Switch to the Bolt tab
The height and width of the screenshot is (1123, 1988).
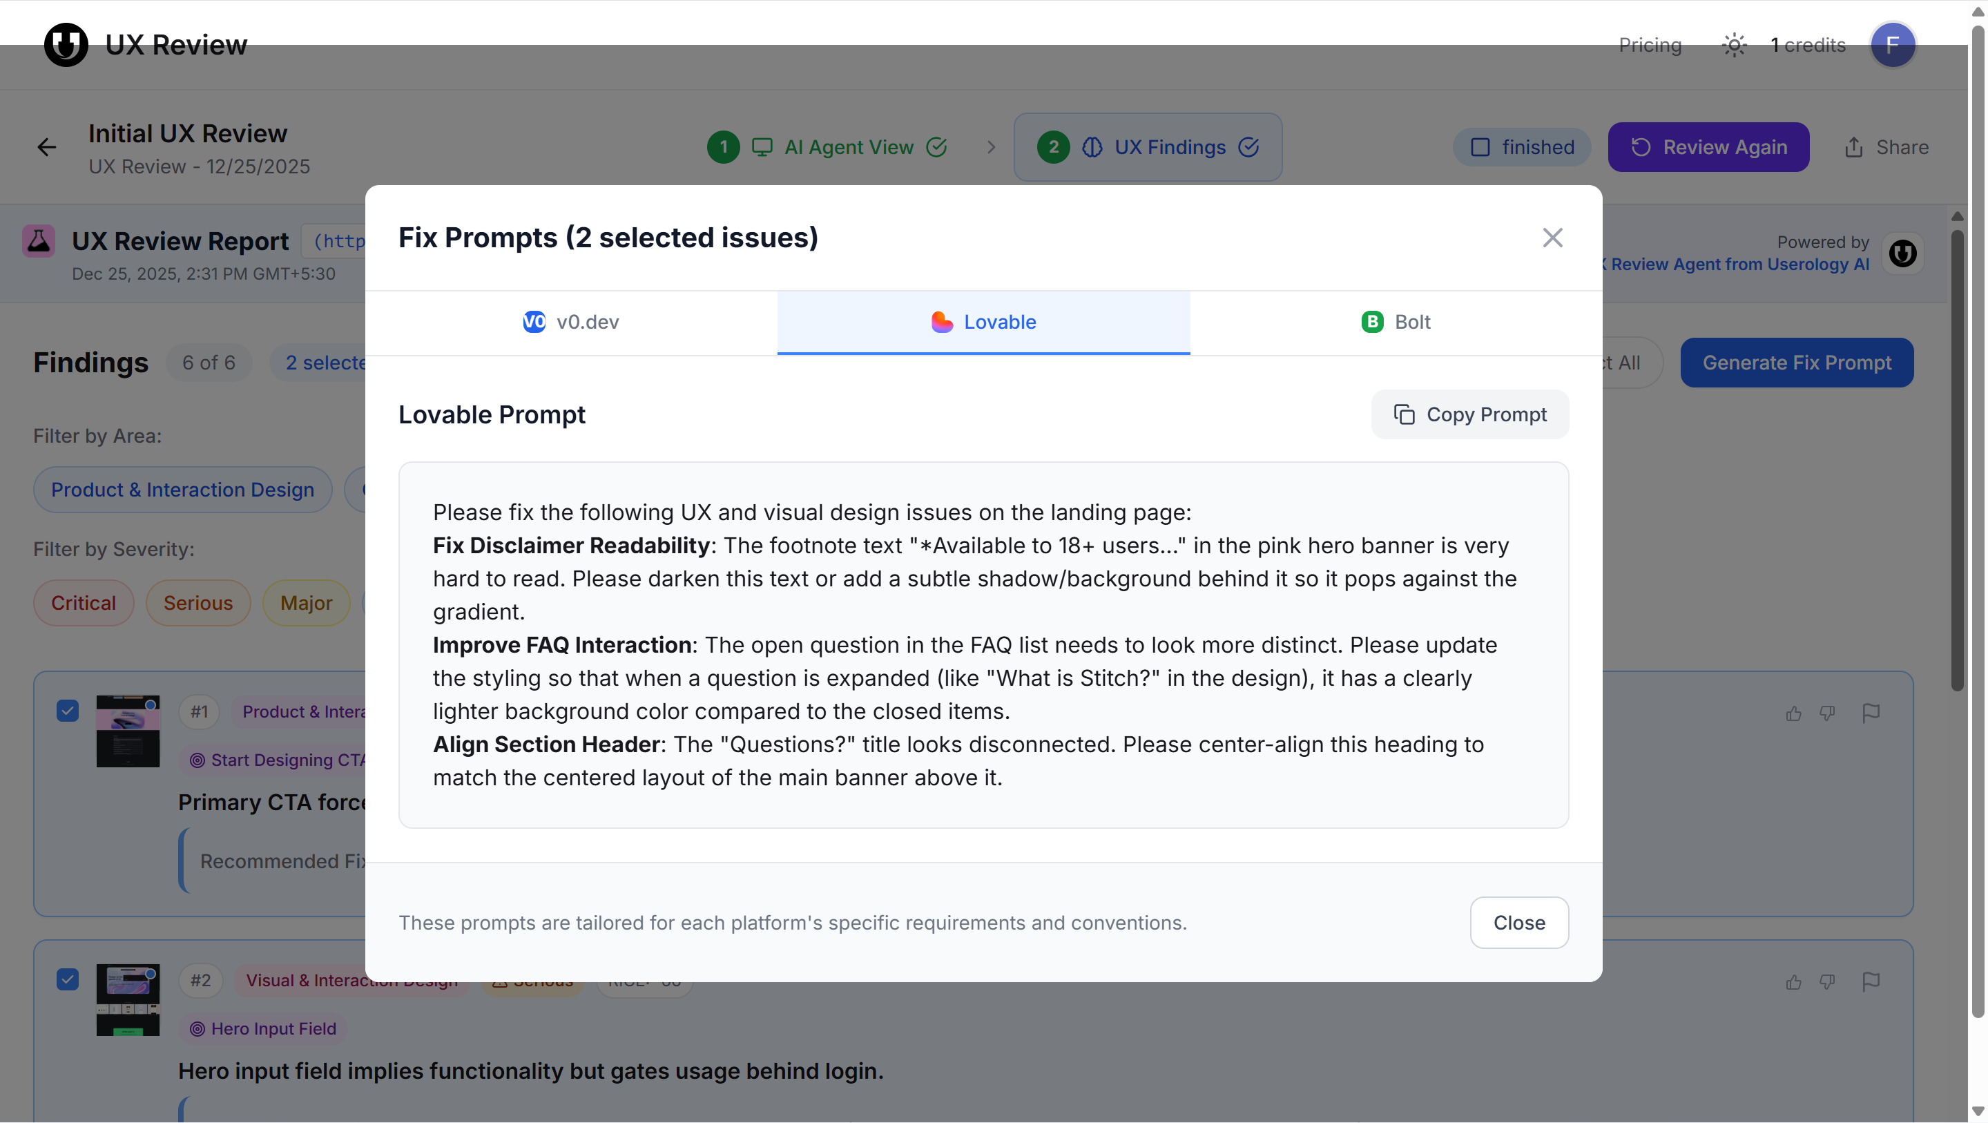point(1396,322)
